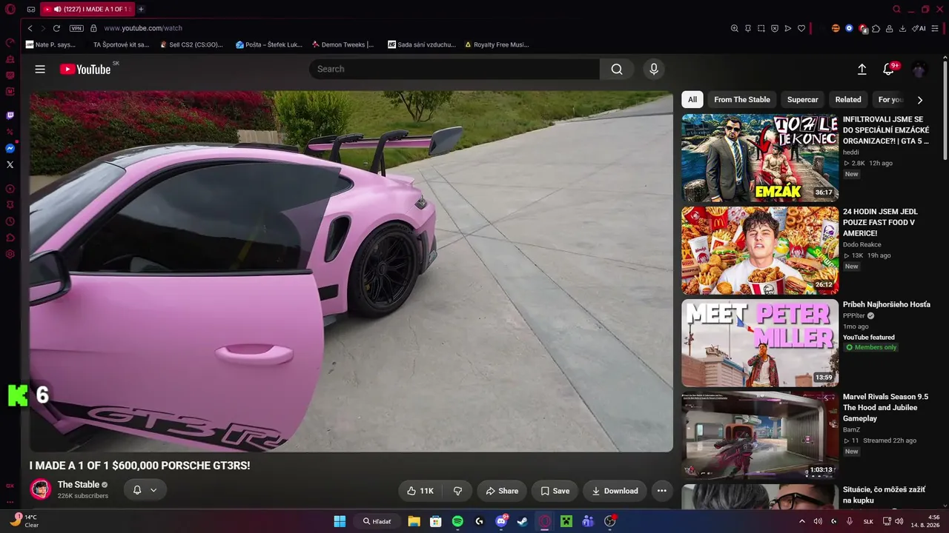
Task: Click the page zoom magnifier icon
Action: click(x=735, y=28)
